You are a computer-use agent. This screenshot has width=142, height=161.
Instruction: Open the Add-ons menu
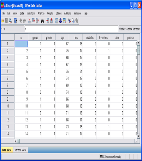point(68,13)
